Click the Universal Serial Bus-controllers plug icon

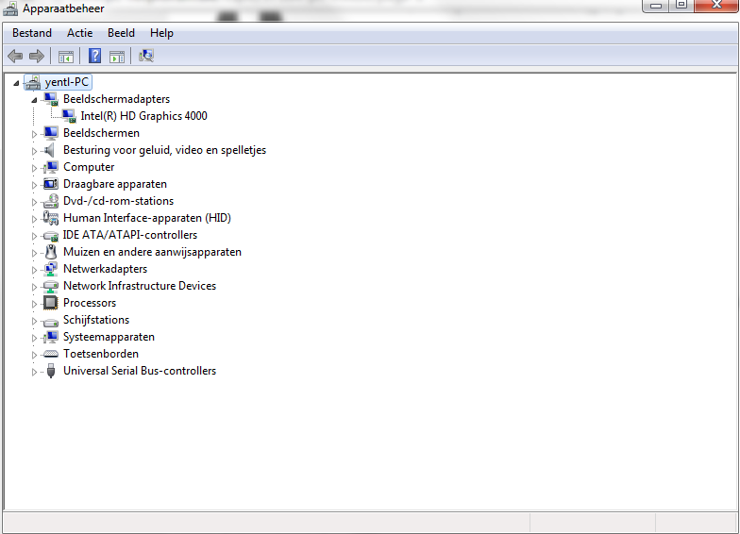51,371
